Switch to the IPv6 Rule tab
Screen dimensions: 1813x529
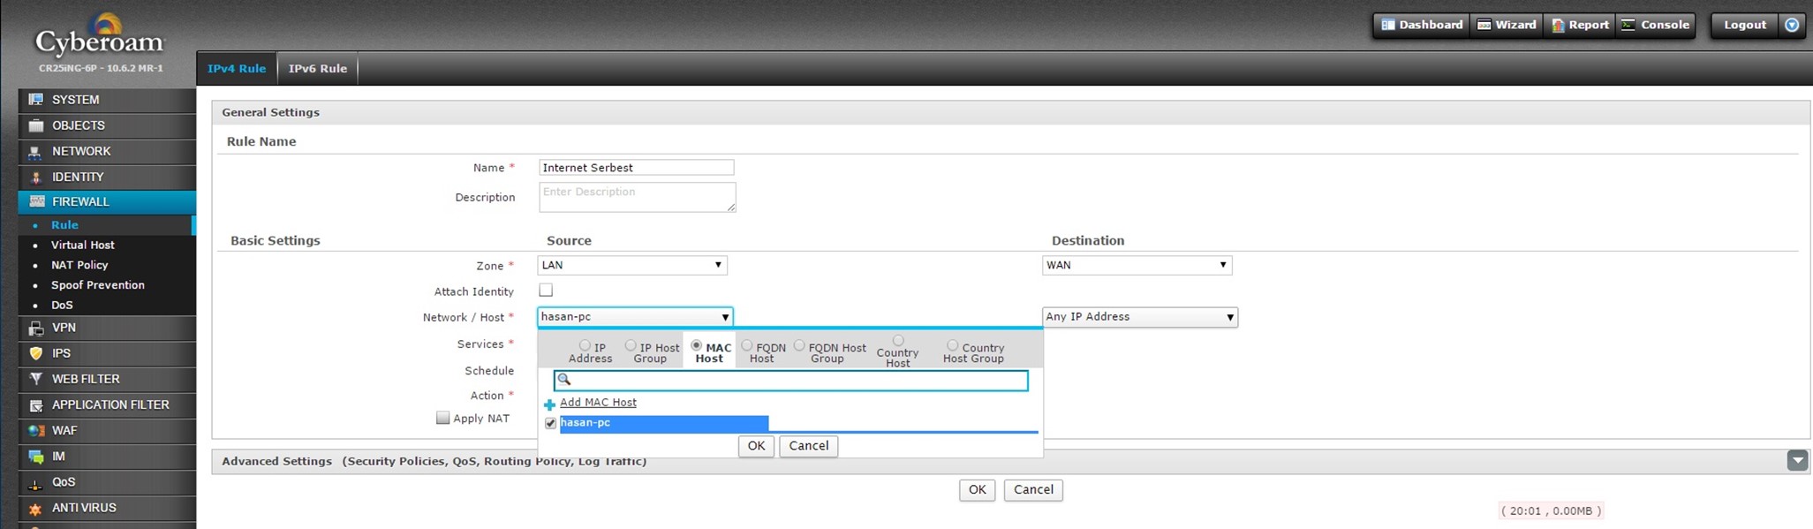click(x=318, y=68)
